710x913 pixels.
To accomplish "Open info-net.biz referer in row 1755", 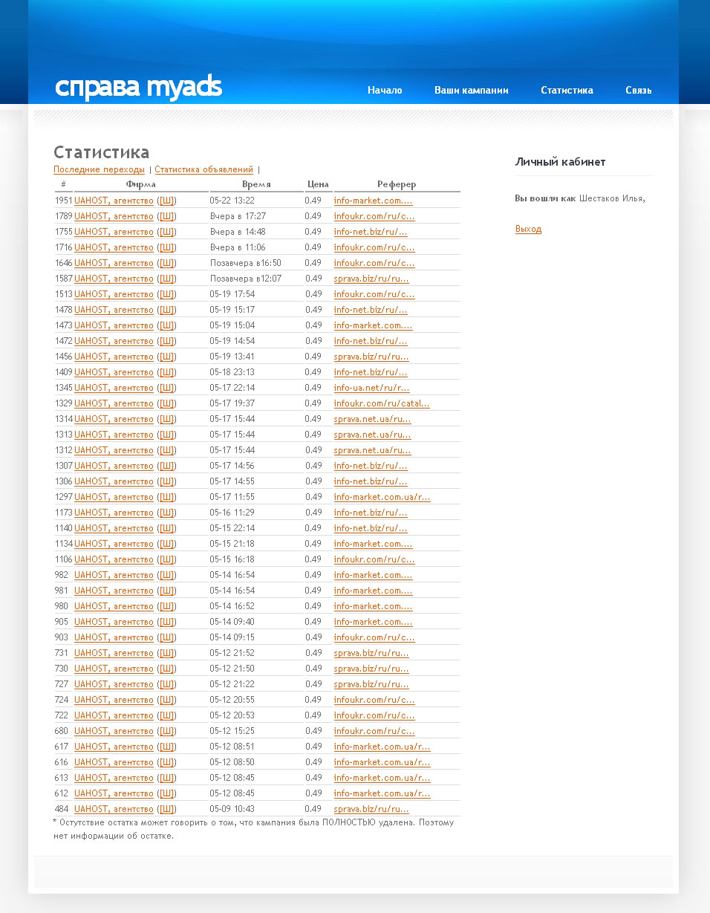I will 371,232.
